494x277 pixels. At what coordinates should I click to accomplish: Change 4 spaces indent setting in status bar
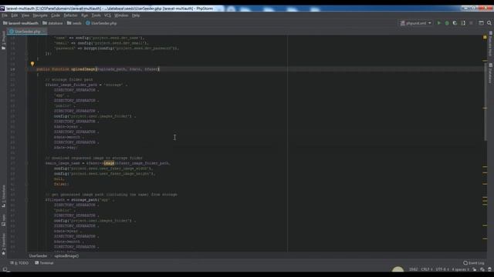[x=460, y=269]
